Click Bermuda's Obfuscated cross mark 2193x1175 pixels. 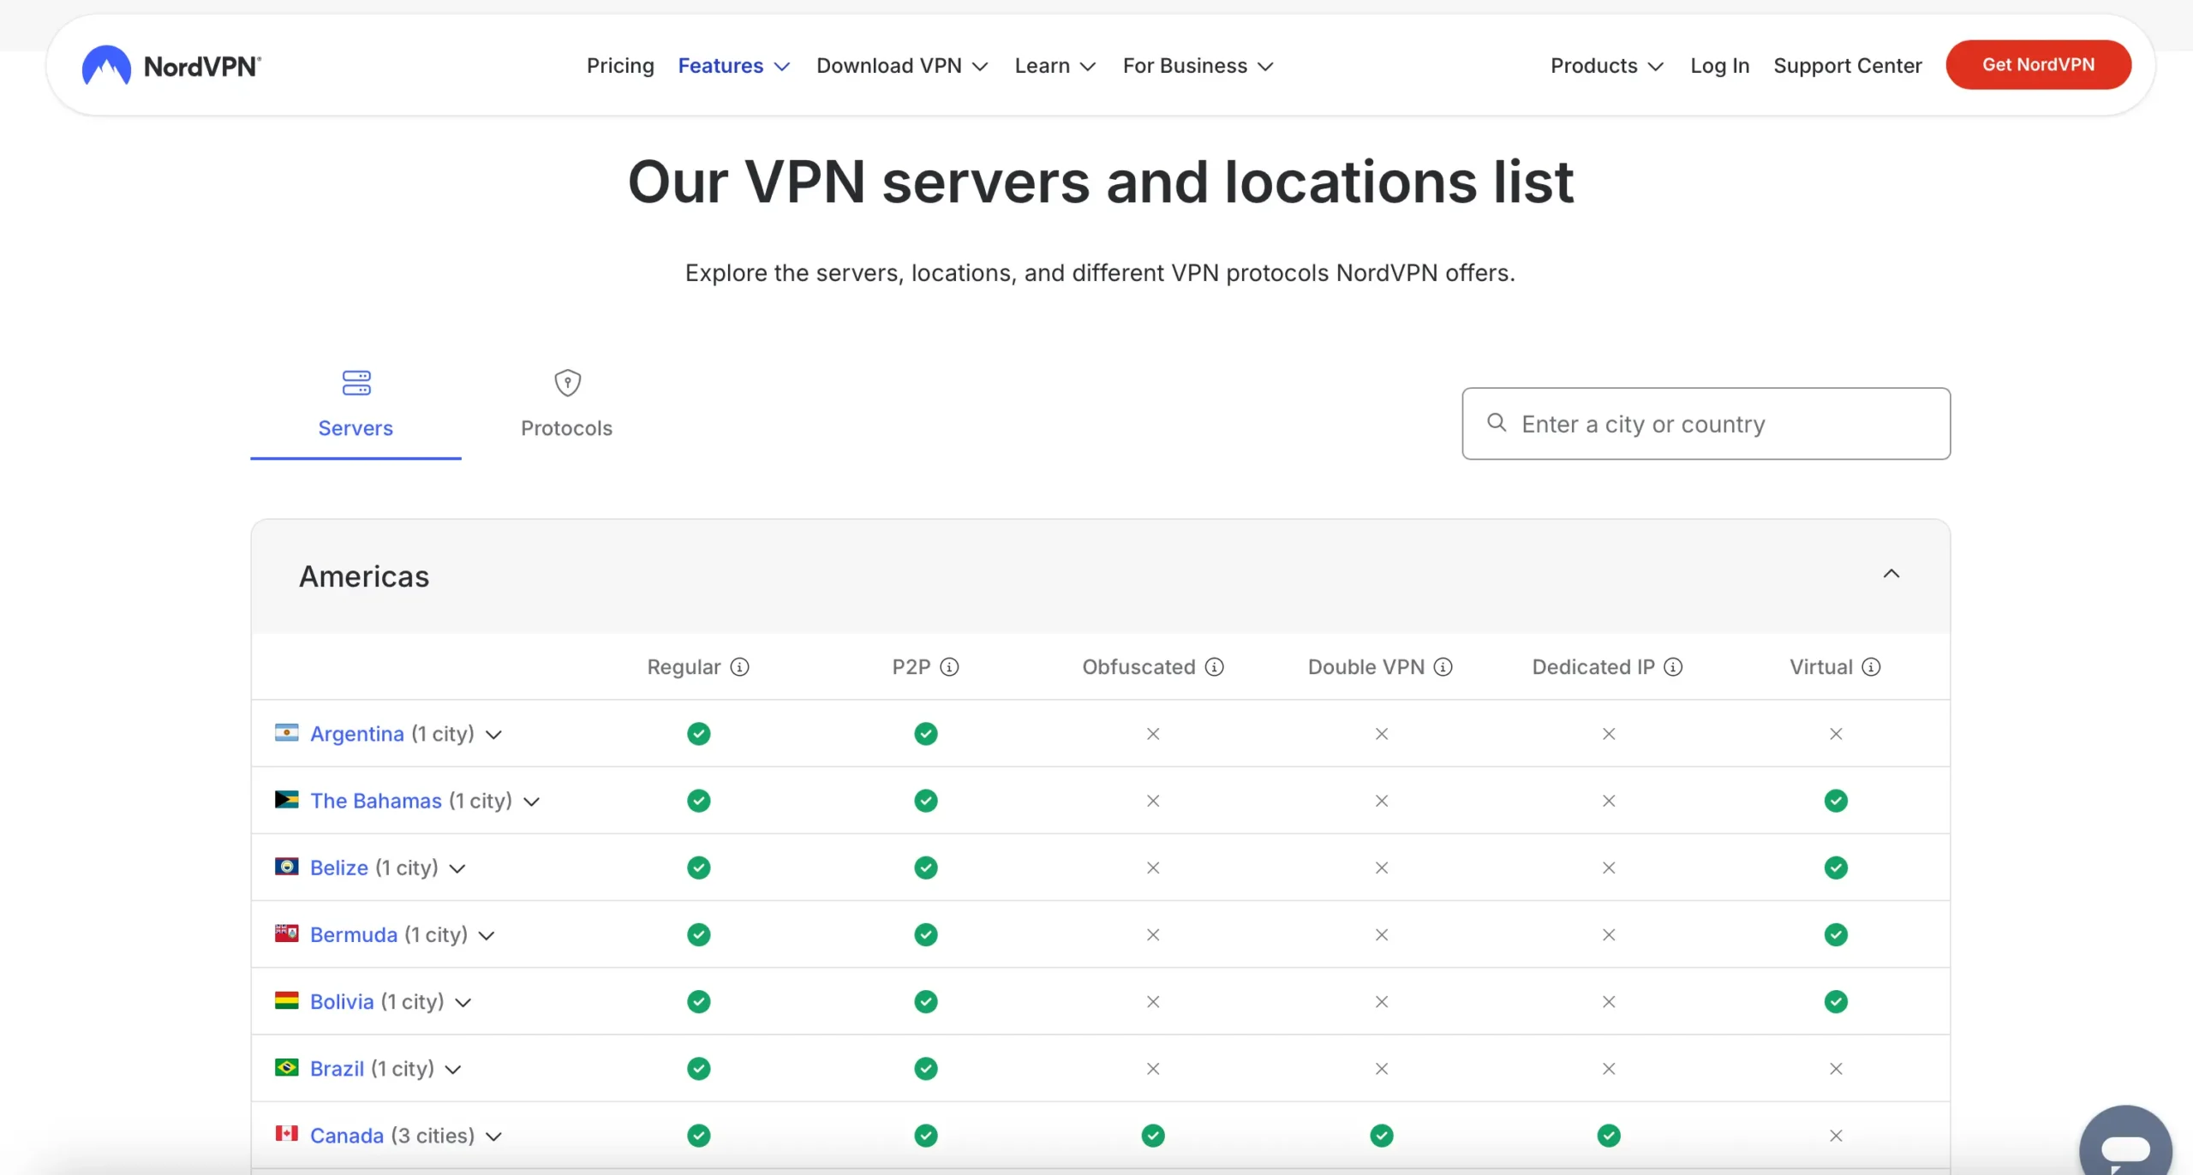coord(1153,934)
